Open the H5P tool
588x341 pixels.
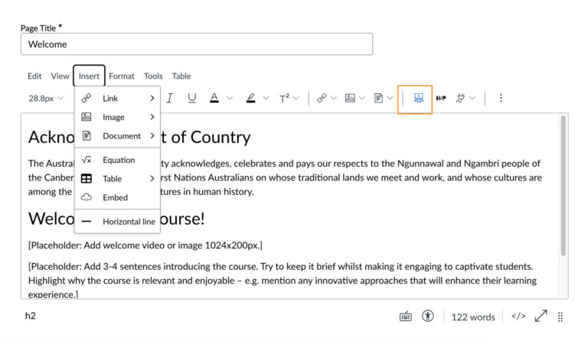[x=441, y=99]
